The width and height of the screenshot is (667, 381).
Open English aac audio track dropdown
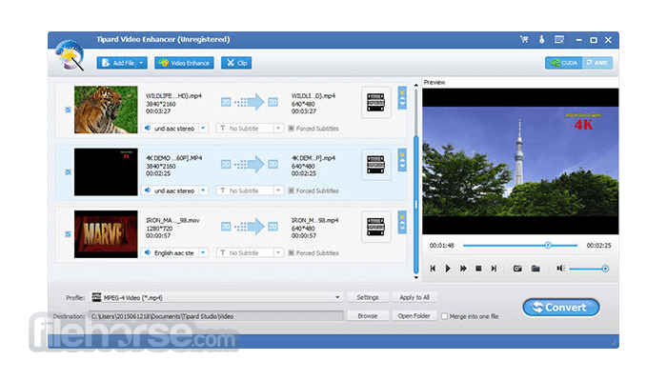(203, 252)
